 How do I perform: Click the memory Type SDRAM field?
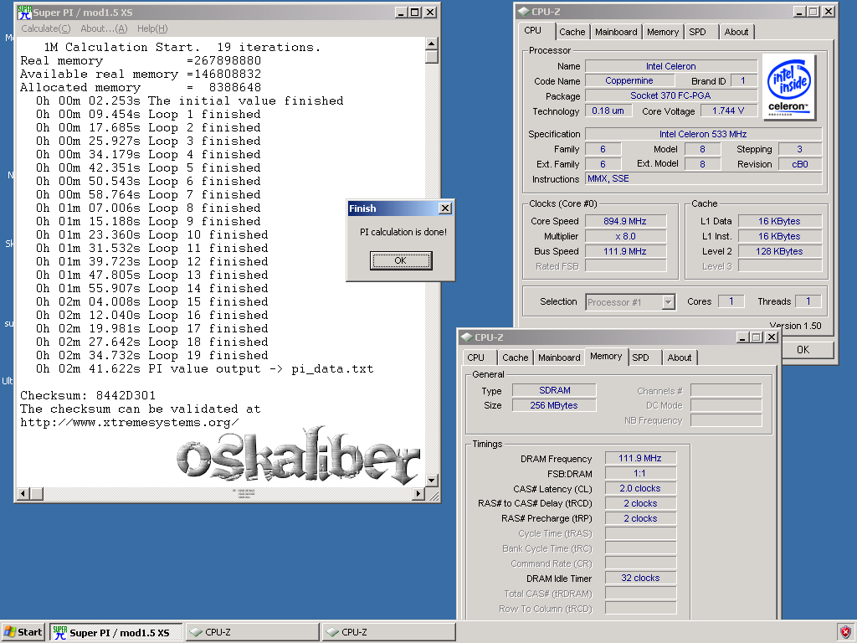[554, 390]
